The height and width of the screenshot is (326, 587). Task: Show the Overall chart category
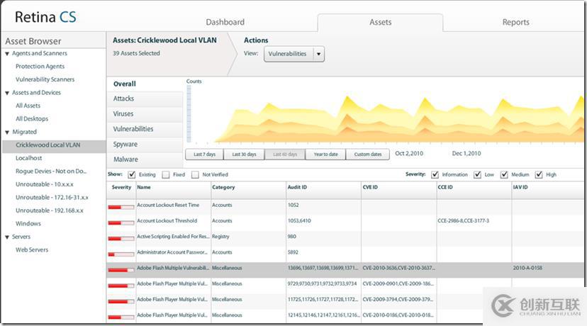pos(145,84)
